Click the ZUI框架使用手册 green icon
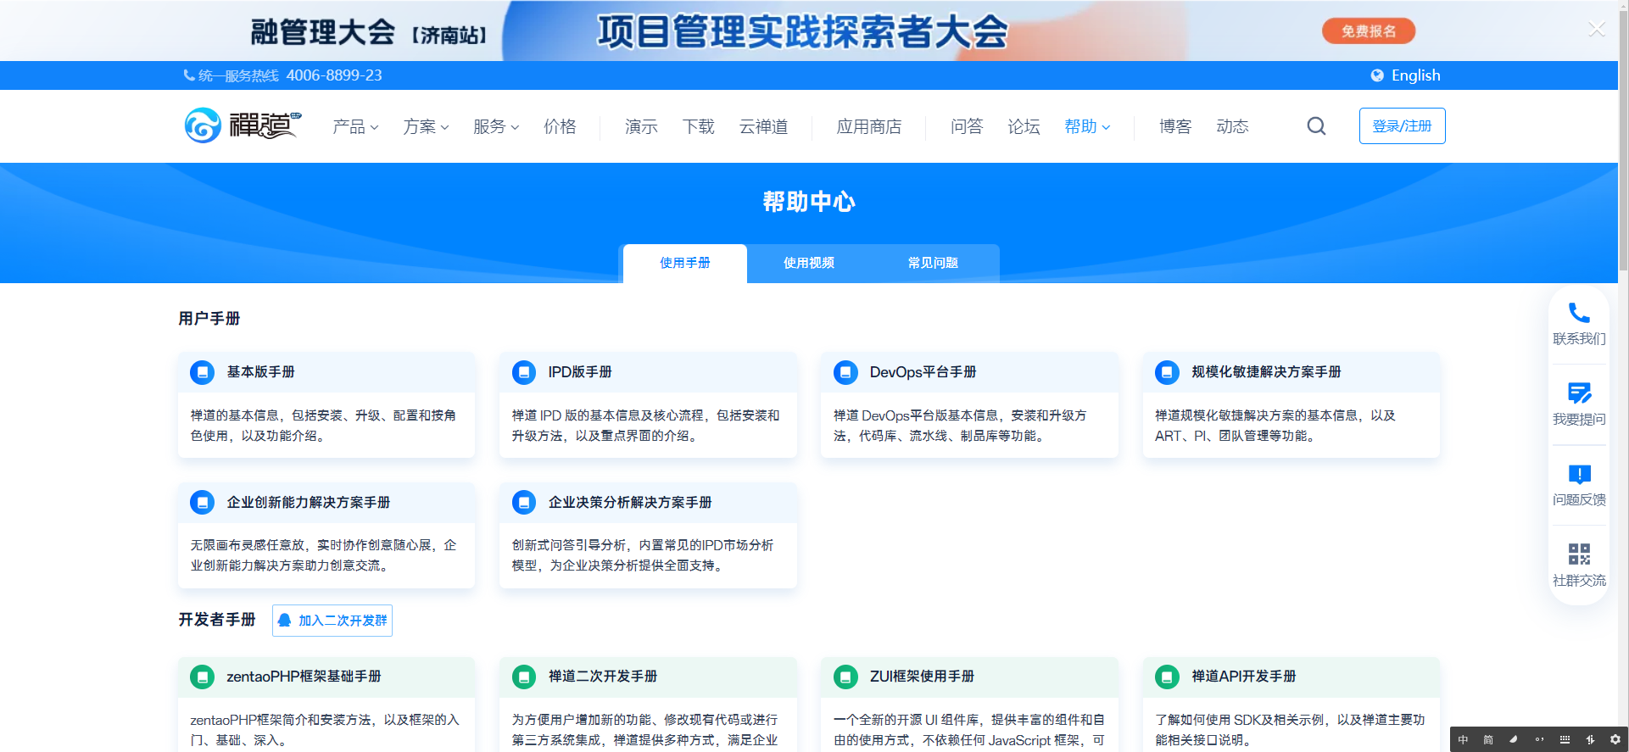The width and height of the screenshot is (1629, 752). click(845, 677)
